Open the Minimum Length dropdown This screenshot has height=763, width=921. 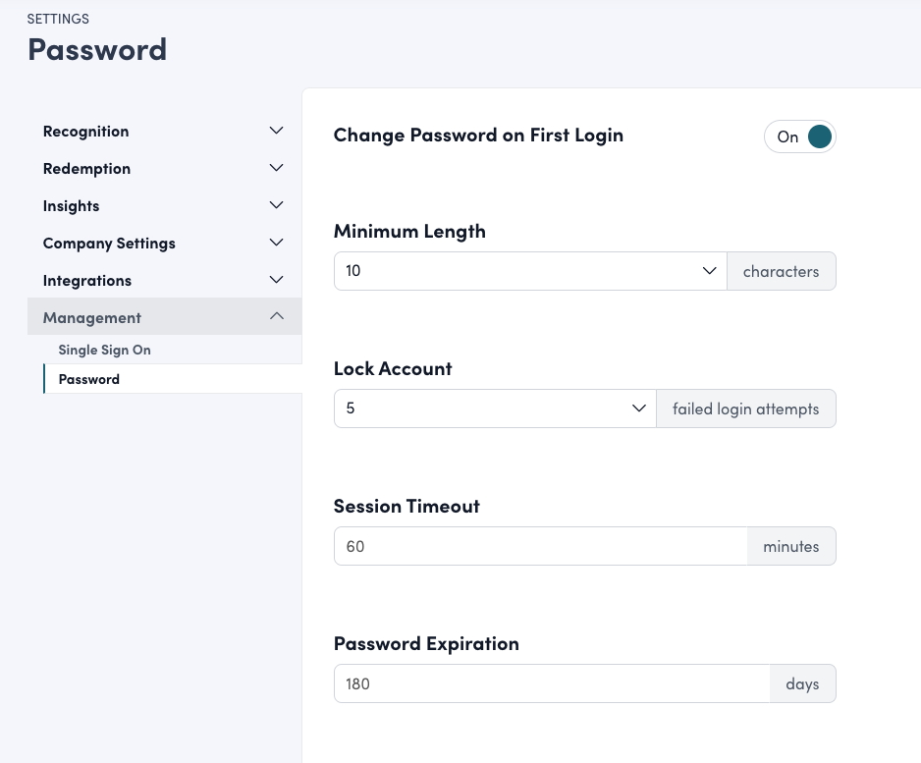point(520,271)
